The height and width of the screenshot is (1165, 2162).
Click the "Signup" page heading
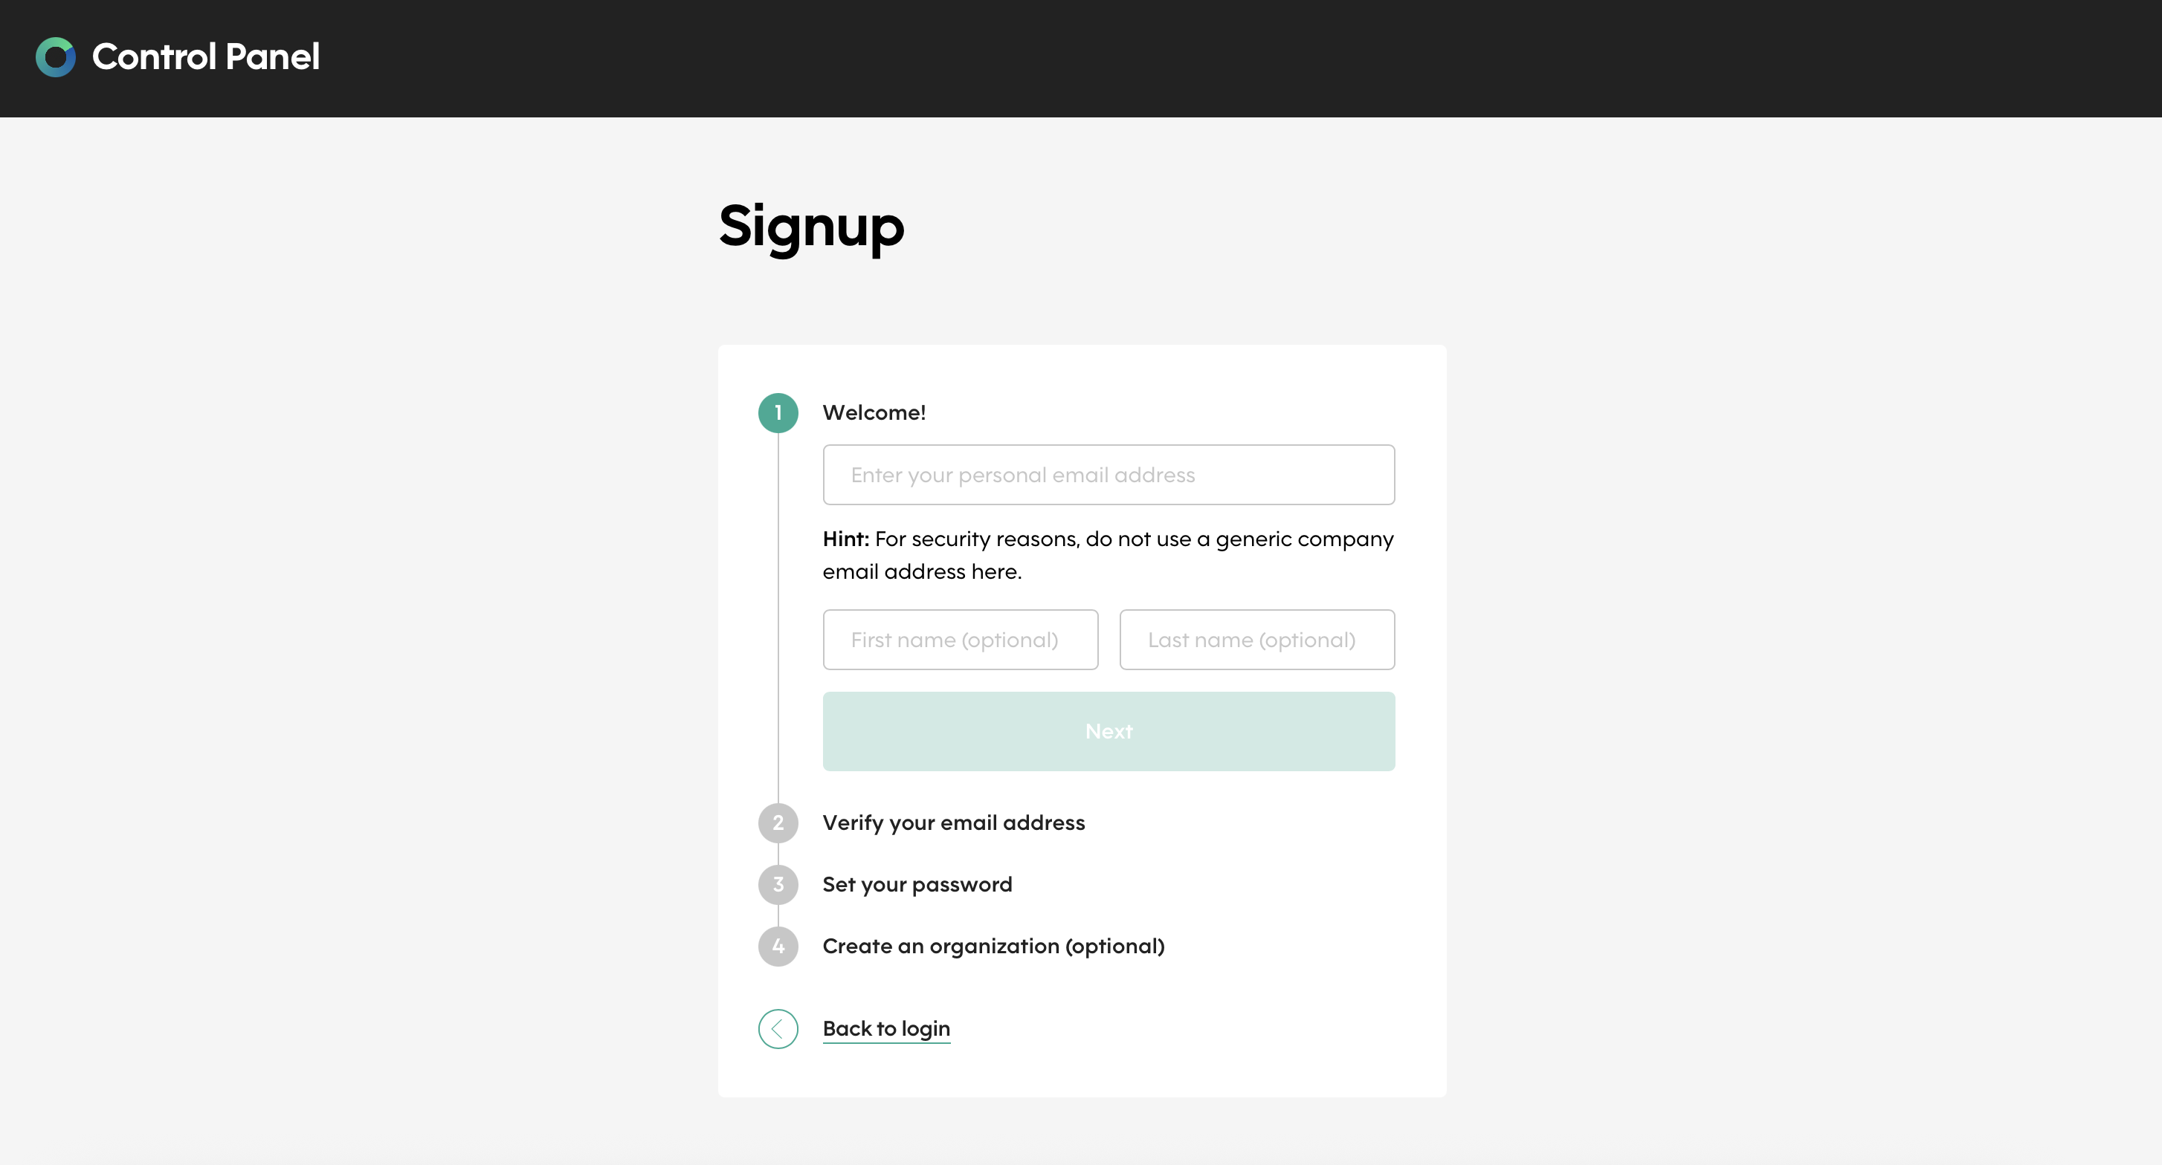coord(810,227)
